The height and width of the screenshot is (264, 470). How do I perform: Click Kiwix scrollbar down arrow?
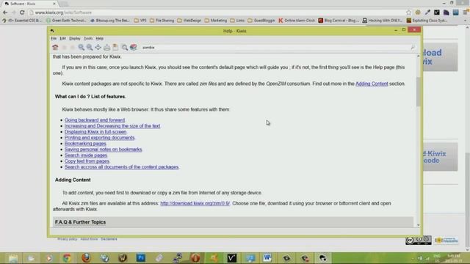pyautogui.click(x=418, y=225)
